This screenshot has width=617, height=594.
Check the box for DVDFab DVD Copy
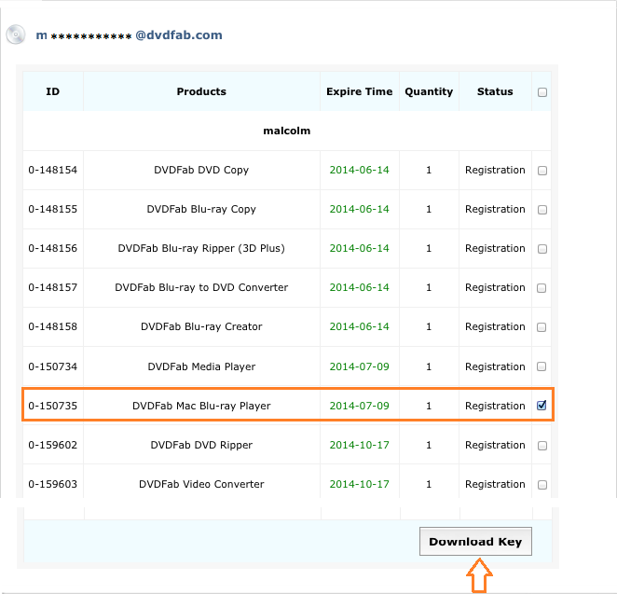[542, 171]
